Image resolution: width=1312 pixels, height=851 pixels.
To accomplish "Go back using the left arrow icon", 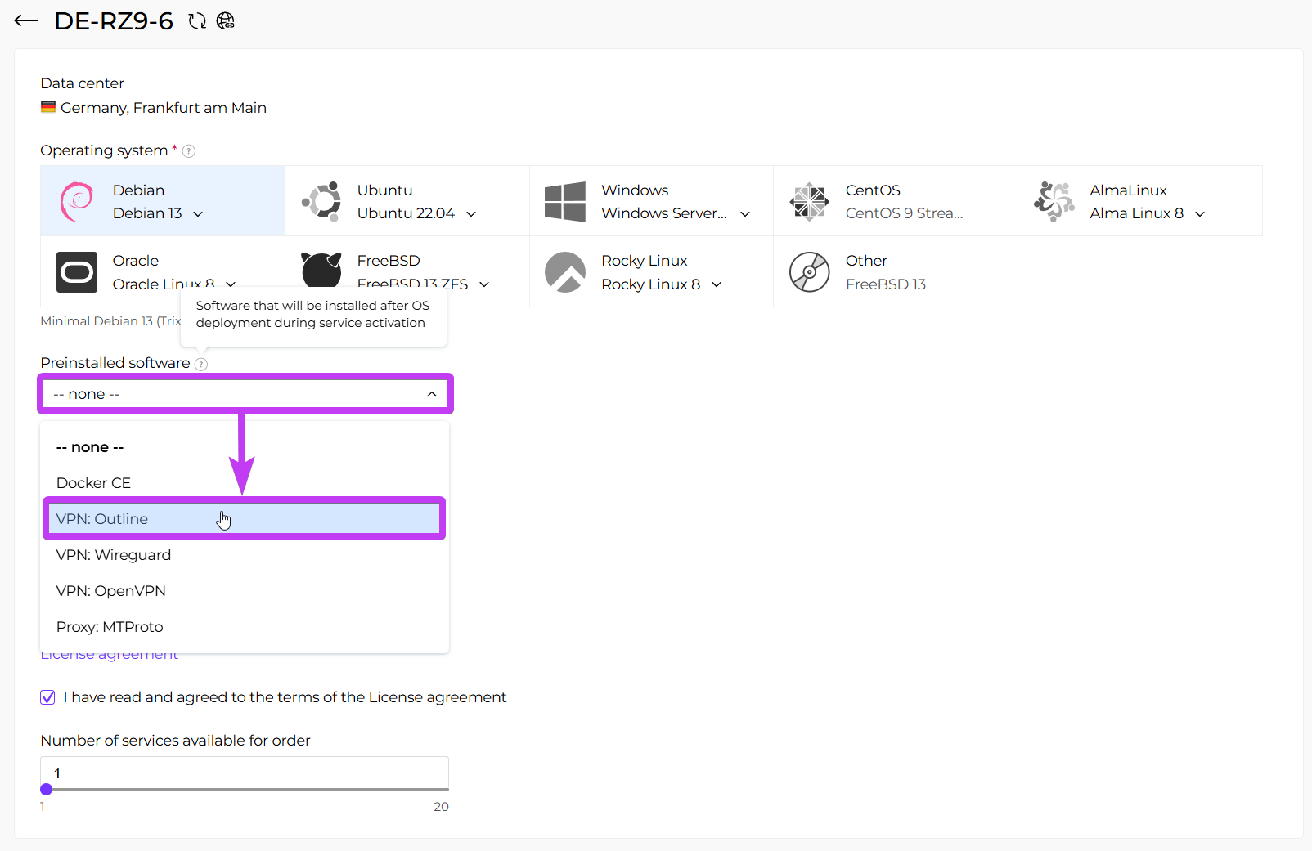I will pyautogui.click(x=26, y=21).
